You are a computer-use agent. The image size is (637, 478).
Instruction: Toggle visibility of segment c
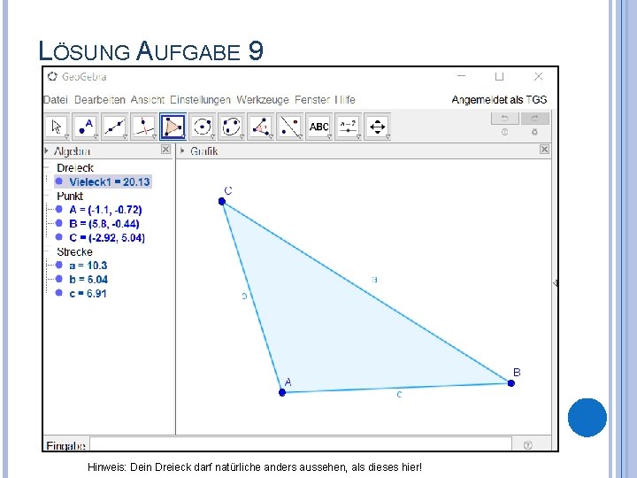[59, 293]
